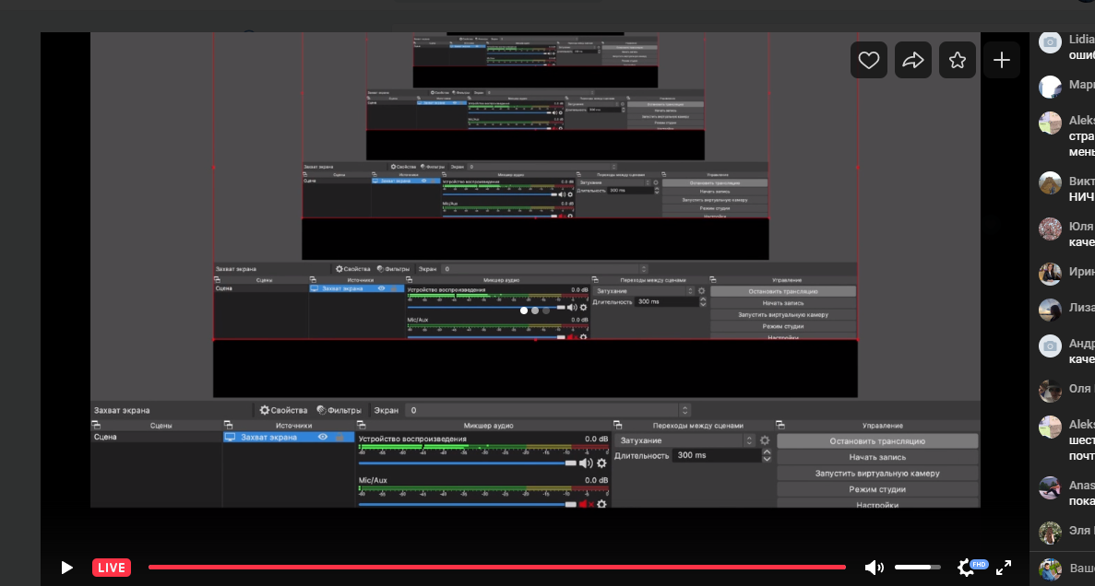Add the video to favorites with the star icon
The width and height of the screenshot is (1095, 586).
[x=958, y=60]
